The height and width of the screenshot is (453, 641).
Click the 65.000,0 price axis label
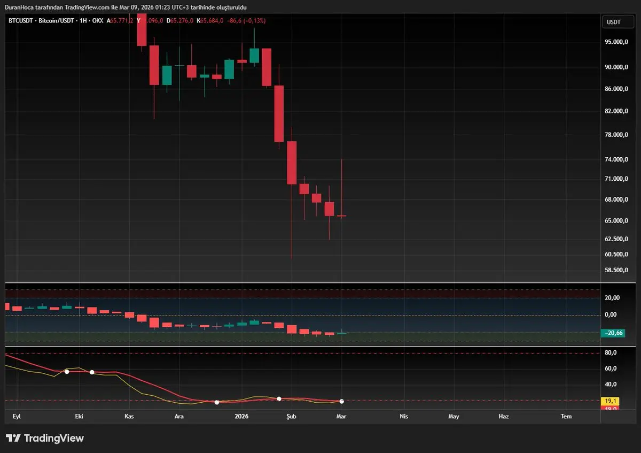coord(616,221)
